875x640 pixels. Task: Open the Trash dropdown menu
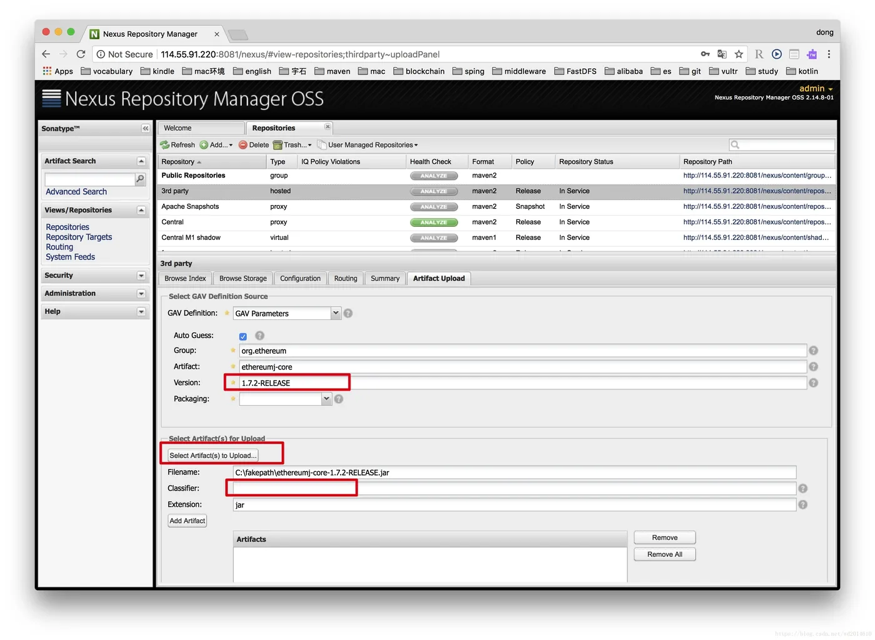pyautogui.click(x=292, y=145)
